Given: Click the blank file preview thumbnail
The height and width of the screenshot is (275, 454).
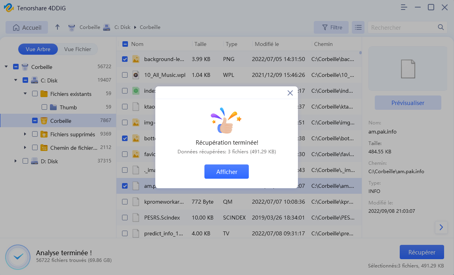Looking at the screenshot, I should click(408, 69).
